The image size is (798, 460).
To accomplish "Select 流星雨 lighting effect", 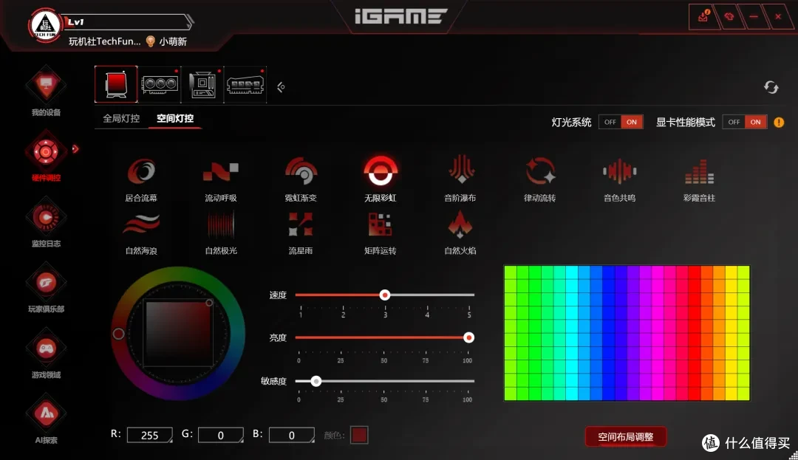I will [x=301, y=234].
